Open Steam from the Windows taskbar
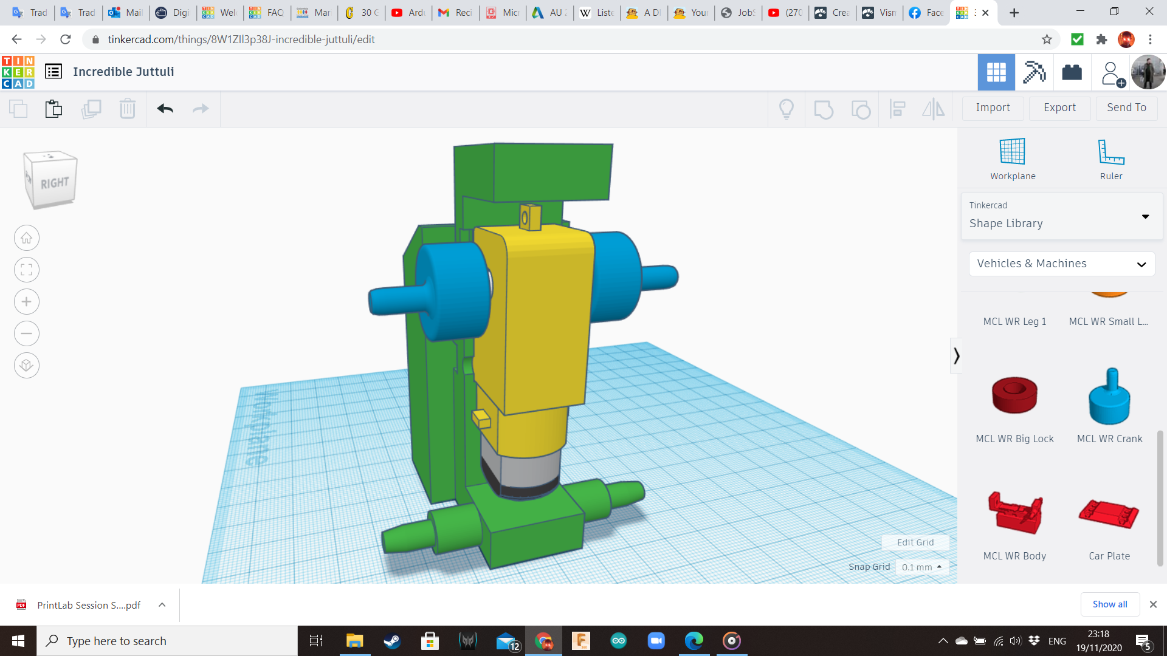The height and width of the screenshot is (656, 1167). (392, 641)
